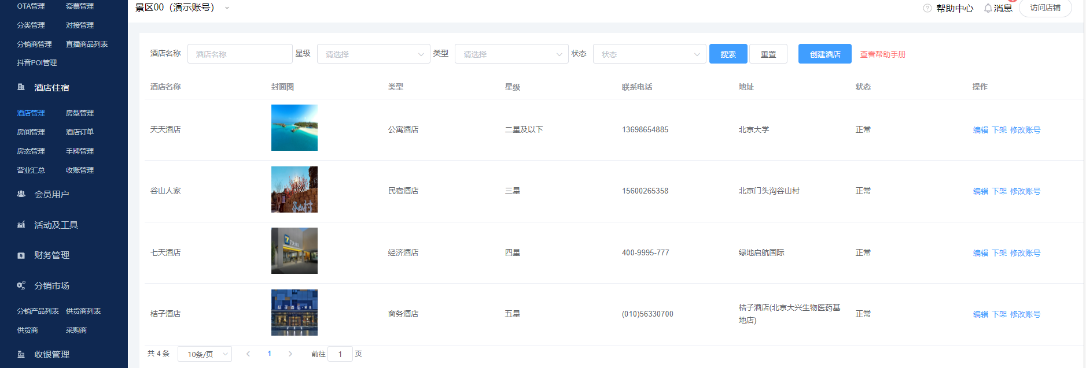Click the hotel accommodation sidebar icon
This screenshot has height=368, width=1086.
[x=21, y=87]
